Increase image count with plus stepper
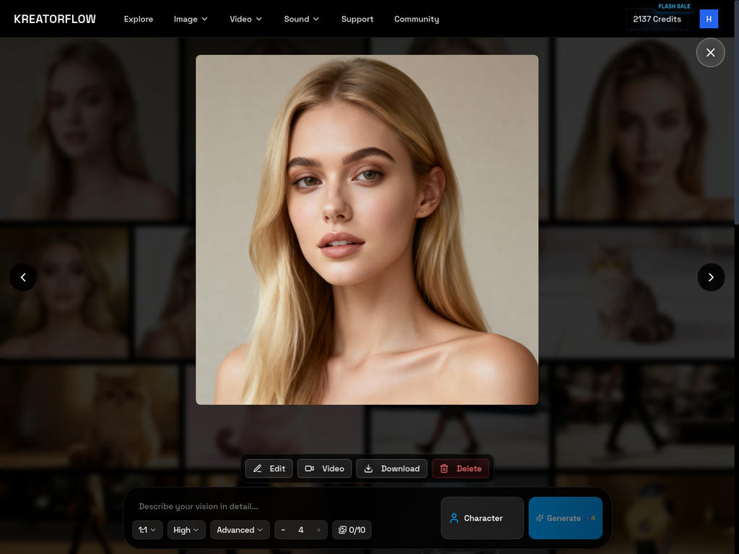This screenshot has width=739, height=554. [318, 529]
